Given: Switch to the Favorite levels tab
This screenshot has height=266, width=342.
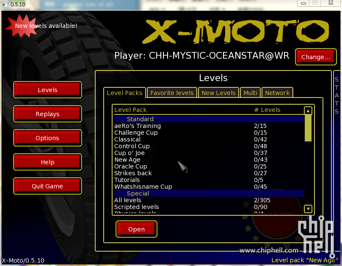Looking at the screenshot, I should pyautogui.click(x=172, y=93).
